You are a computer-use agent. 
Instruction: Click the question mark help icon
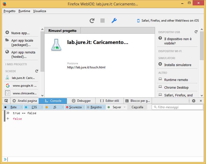point(160,38)
